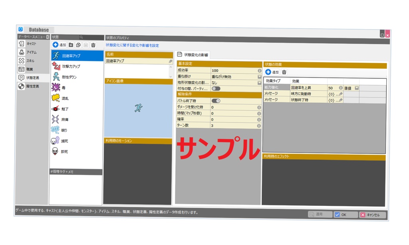This screenshot has height=245, width=409.
Task: Toggle the バトル終了時 switch
Action: [216, 101]
